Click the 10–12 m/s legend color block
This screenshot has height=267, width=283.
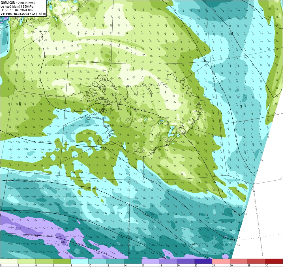coord(97,261)
